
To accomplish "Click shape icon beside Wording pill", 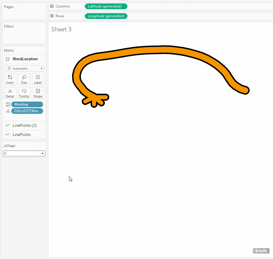I will pyautogui.click(x=8, y=104).
